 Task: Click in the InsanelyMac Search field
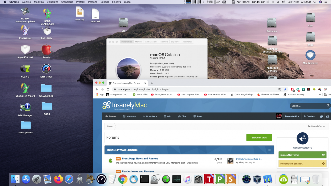coord(308,105)
